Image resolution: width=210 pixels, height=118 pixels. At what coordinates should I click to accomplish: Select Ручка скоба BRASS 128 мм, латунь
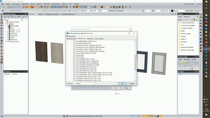pyautogui.click(x=85, y=59)
